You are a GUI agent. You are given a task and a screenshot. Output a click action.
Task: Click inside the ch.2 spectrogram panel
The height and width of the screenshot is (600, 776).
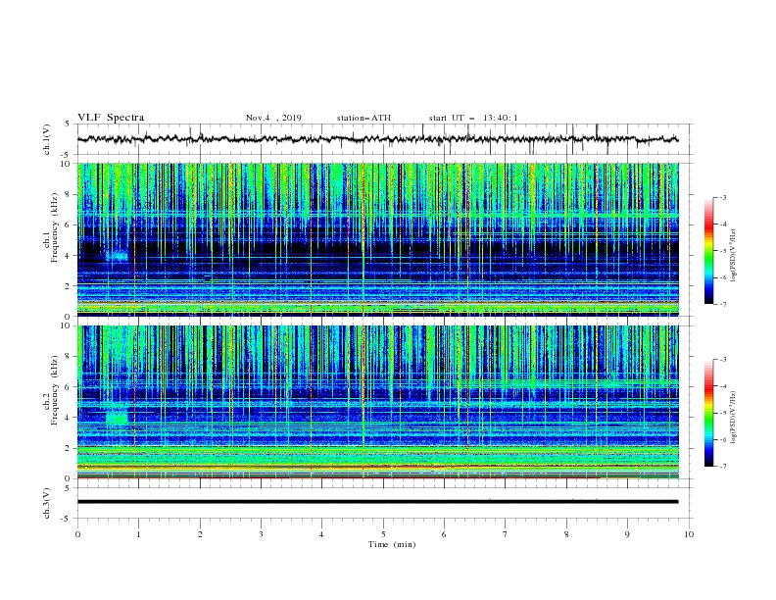click(377, 402)
